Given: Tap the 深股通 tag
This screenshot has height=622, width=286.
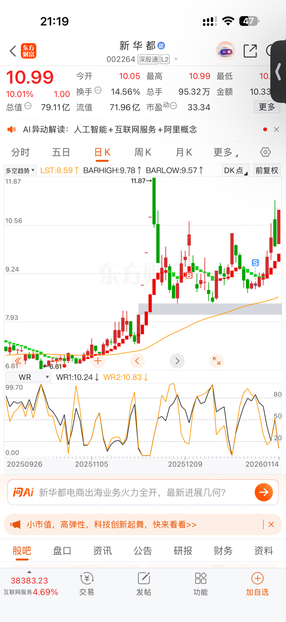Looking at the screenshot, I should point(148,59).
